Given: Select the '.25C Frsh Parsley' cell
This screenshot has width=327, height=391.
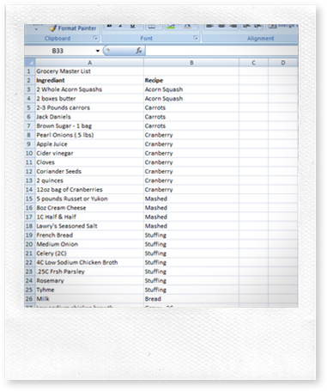Looking at the screenshot, I should coord(89,272).
